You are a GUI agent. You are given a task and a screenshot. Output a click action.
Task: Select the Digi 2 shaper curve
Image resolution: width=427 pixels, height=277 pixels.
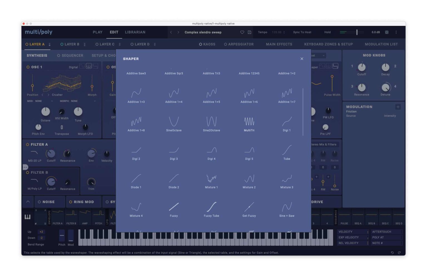(136, 153)
